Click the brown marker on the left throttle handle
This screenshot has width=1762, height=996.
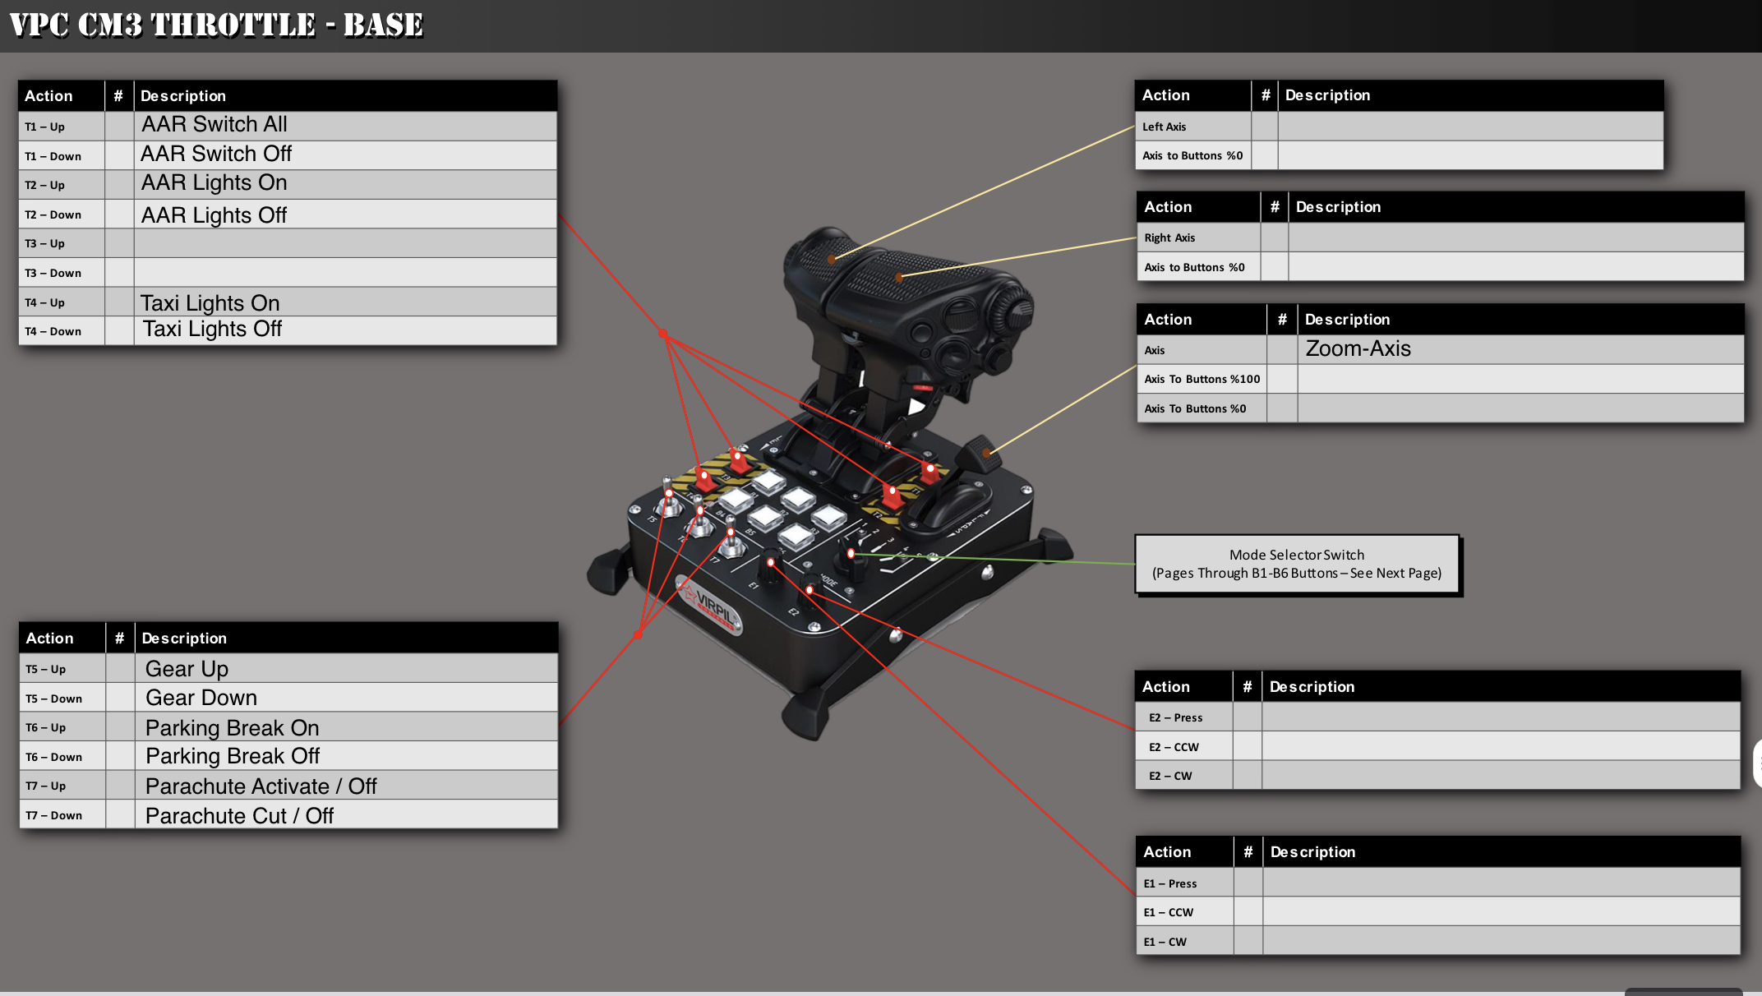coord(832,259)
